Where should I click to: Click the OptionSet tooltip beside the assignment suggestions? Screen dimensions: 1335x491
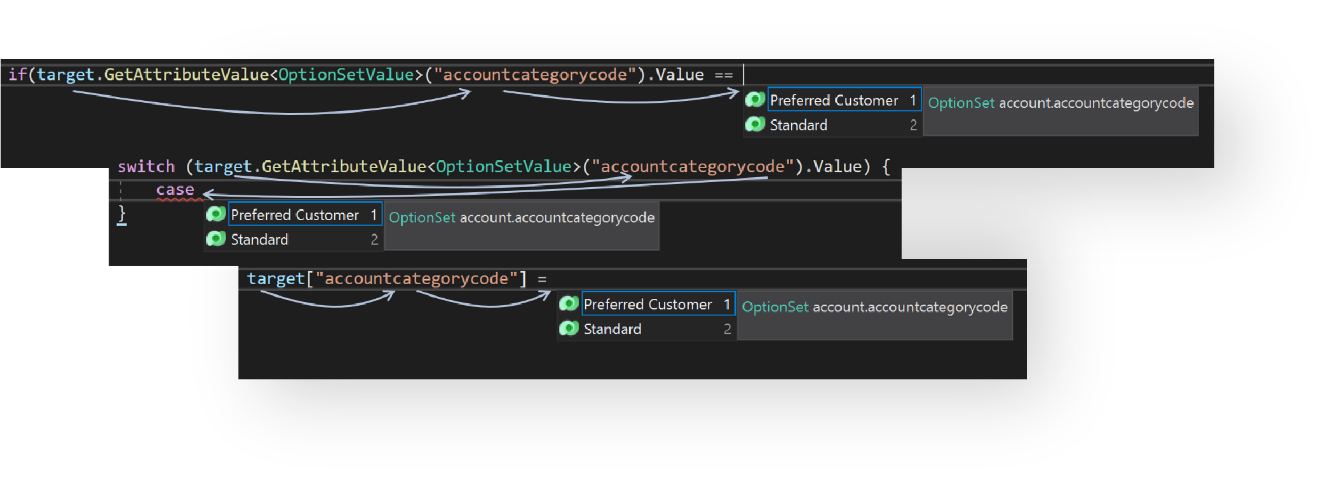click(875, 315)
